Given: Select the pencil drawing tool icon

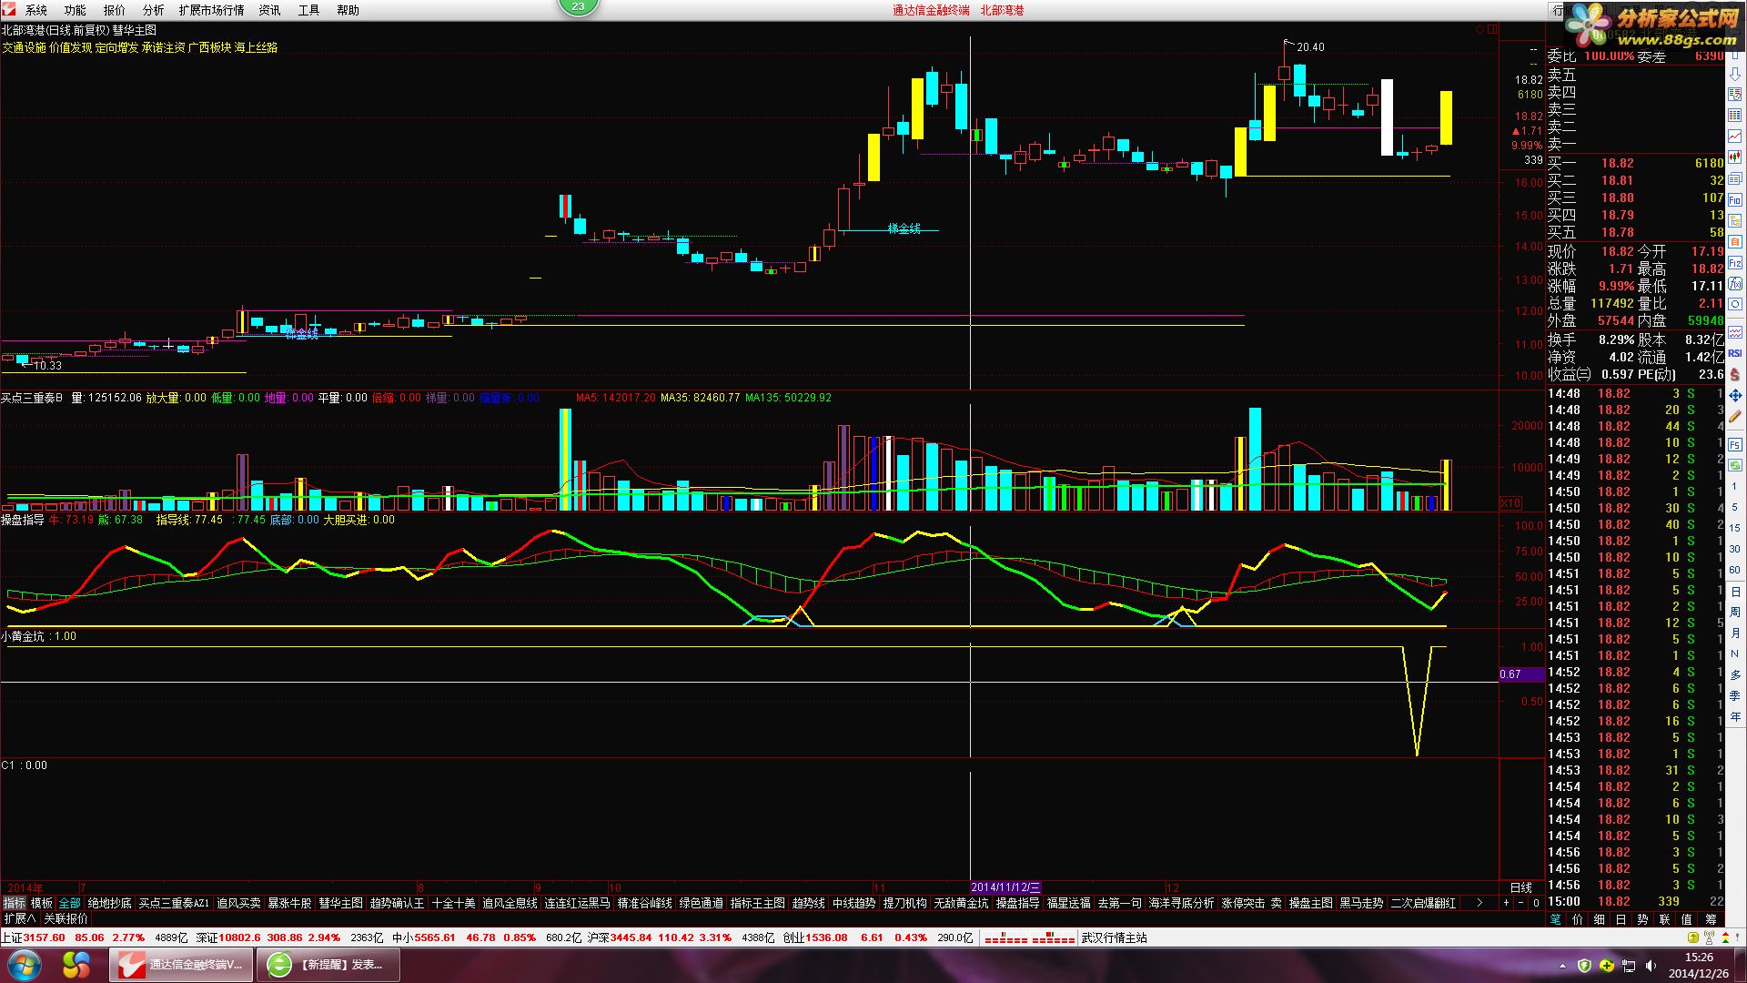Looking at the screenshot, I should [1735, 416].
